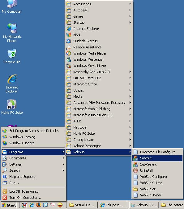
Task: Click the Outlook Express envelope icon
Action: click(69, 41)
